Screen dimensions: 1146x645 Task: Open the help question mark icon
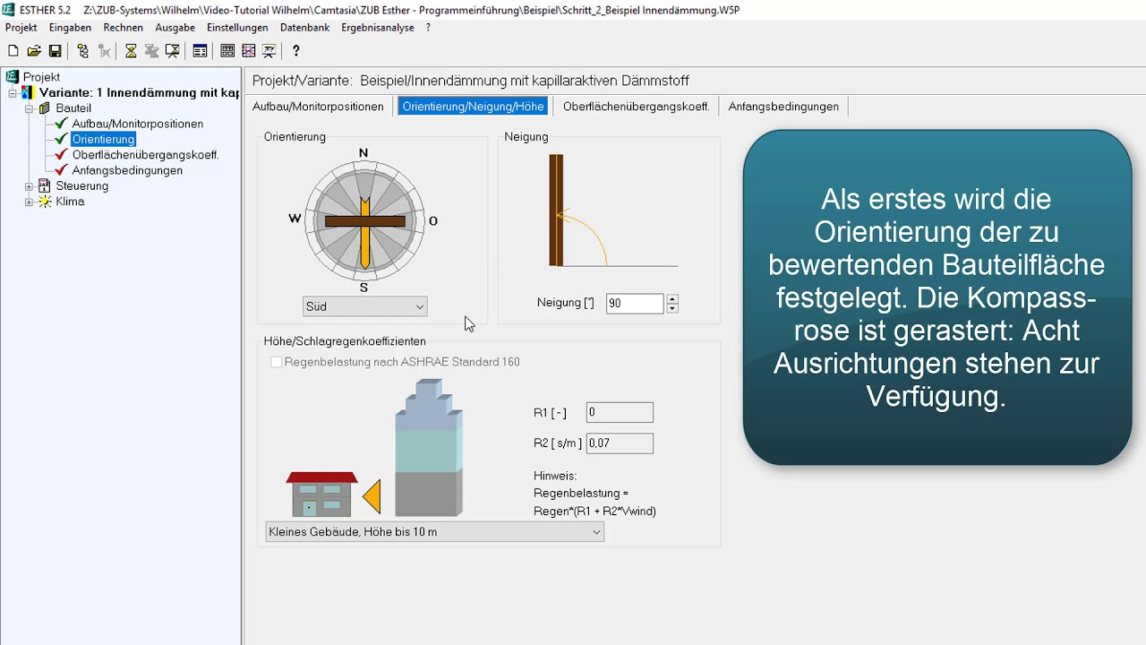(296, 51)
